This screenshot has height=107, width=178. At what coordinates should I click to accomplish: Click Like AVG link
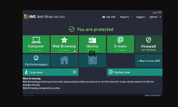tap(110, 17)
